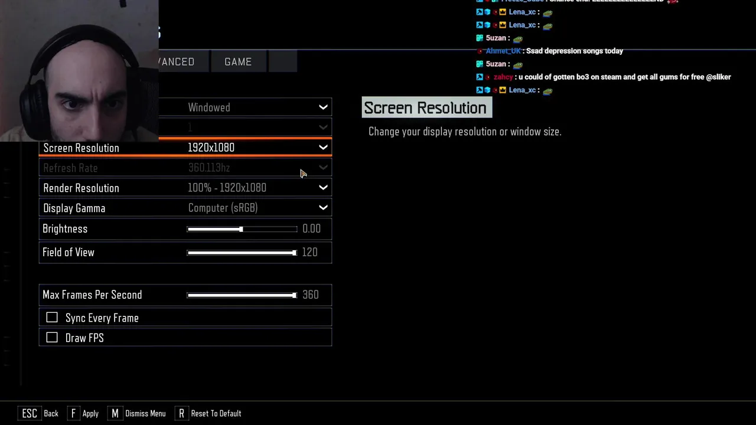Screen dimensions: 756x425
Task: Click the ESC Back button
Action: tap(40, 413)
